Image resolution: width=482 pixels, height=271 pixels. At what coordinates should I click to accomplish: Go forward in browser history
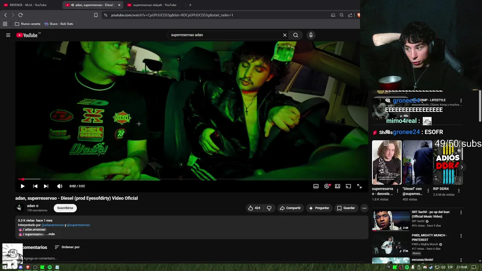coord(13,15)
